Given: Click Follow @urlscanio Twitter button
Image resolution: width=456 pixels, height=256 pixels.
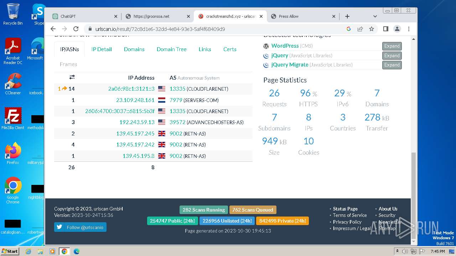Looking at the screenshot, I should 80,227.
